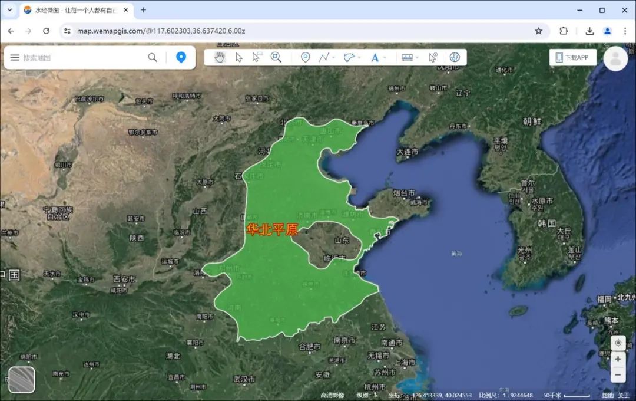Select the text label 'A' tool
Image resolution: width=636 pixels, height=401 pixels.
click(x=375, y=58)
